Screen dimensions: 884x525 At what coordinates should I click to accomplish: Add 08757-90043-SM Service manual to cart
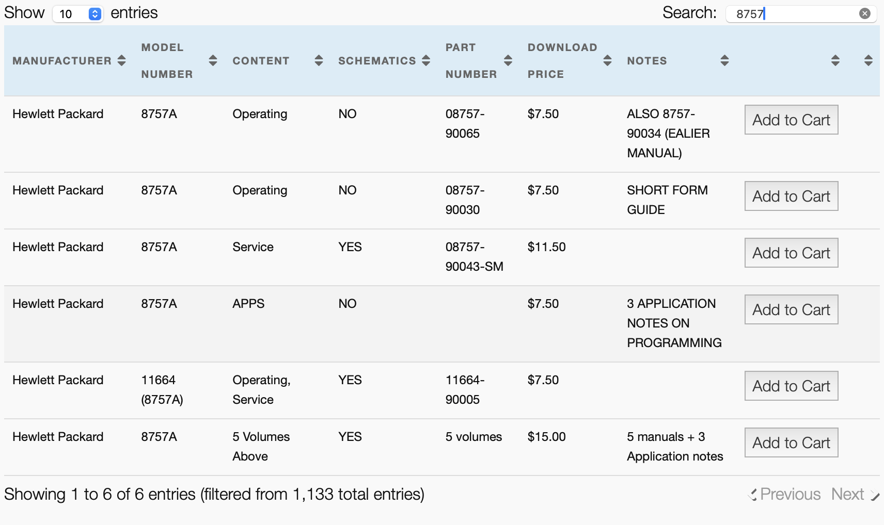click(791, 253)
